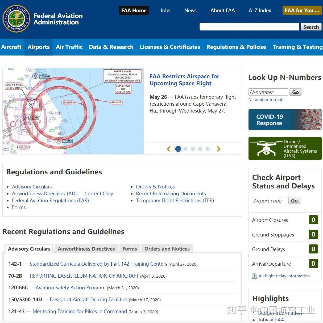This screenshot has width=323, height=323.
Task: Go to previous carousel slide arrow
Action: click(x=169, y=149)
